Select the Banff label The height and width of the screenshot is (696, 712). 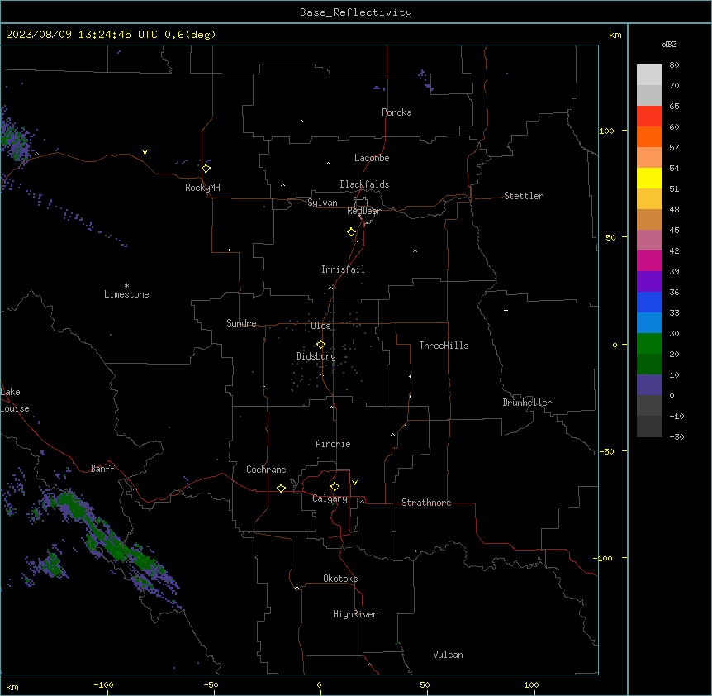point(102,469)
